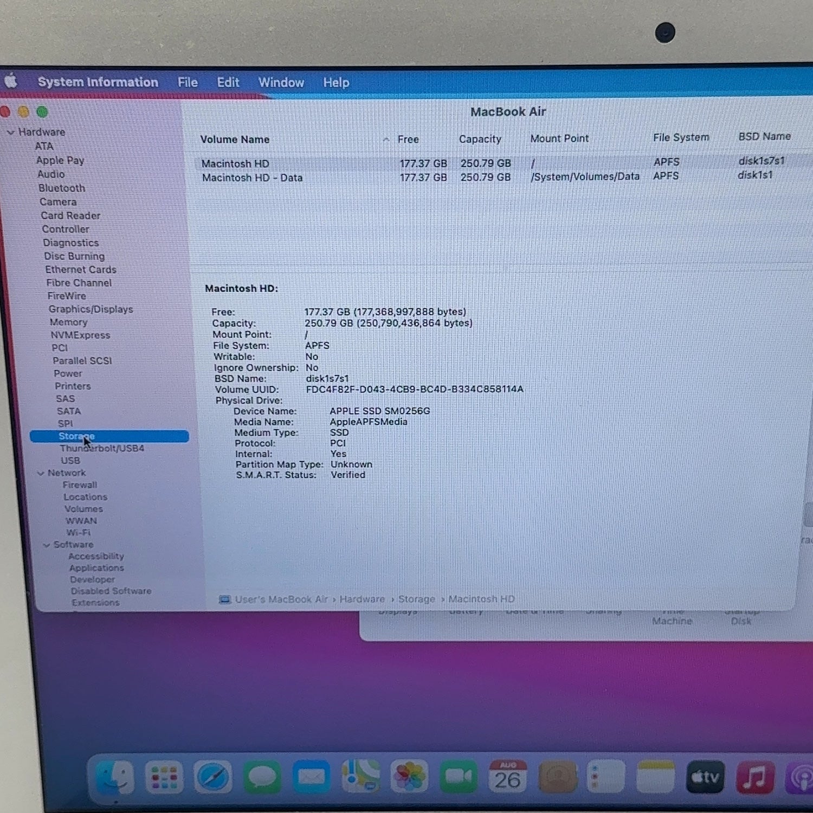813x813 pixels.
Task: Open the System Information menu
Action: tap(98, 82)
